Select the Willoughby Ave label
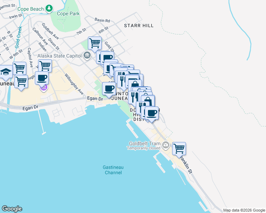 point(74,84)
